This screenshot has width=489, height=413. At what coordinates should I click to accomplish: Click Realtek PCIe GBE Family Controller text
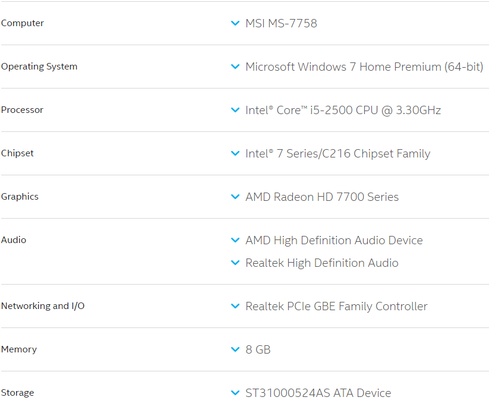pos(336,306)
